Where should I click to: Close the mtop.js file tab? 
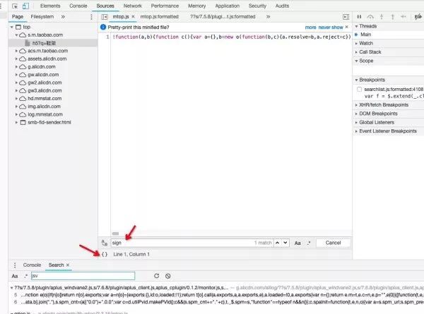133,17
